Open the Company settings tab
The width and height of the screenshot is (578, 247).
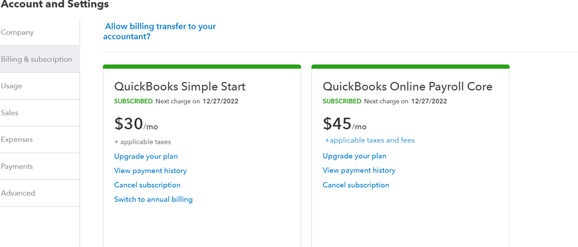18,32
